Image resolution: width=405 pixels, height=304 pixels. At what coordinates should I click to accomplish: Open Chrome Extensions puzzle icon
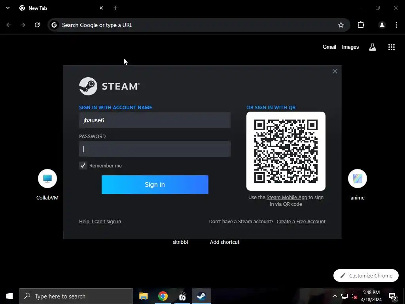[x=361, y=25]
